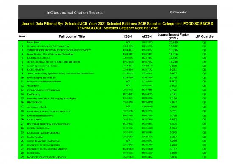
Task: Select the FOOD CONTROL title
Action: [x=35, y=120]
